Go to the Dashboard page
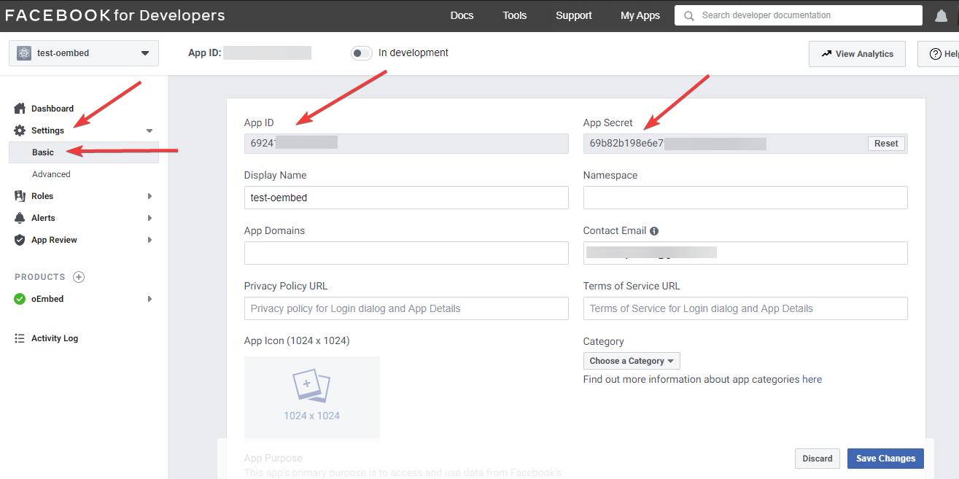 [53, 109]
